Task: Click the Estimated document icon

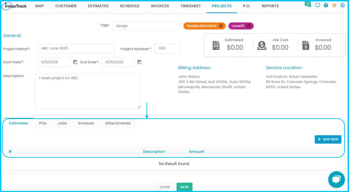Action: [x=216, y=45]
